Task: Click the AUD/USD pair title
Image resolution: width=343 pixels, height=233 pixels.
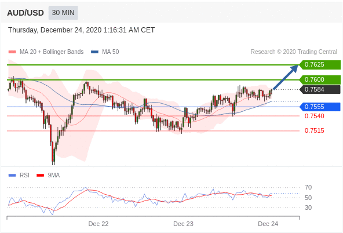Action: pyautogui.click(x=25, y=13)
